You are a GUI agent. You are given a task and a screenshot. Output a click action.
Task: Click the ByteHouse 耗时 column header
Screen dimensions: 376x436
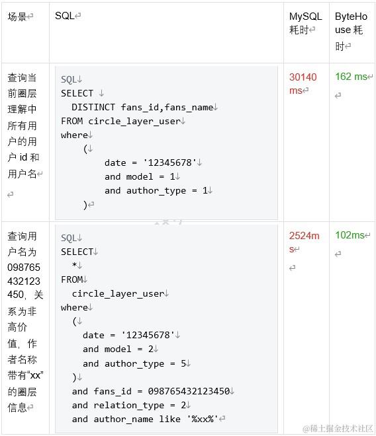pyautogui.click(x=351, y=31)
